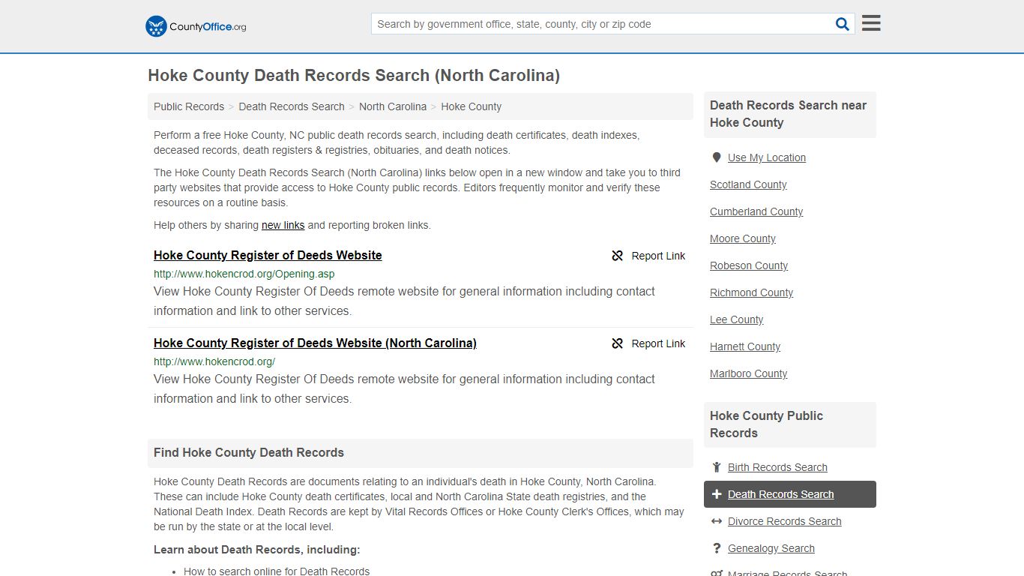
Task: Click 'How to search online for Death Records' bullet
Action: [x=277, y=571]
